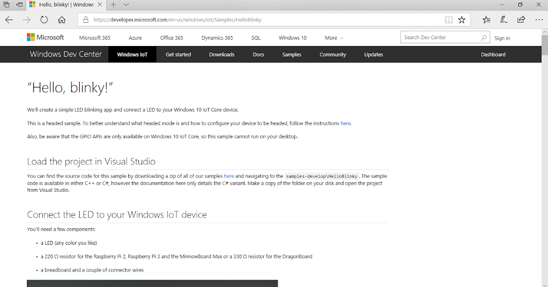Open Web Notes with the ink icon

503,20
